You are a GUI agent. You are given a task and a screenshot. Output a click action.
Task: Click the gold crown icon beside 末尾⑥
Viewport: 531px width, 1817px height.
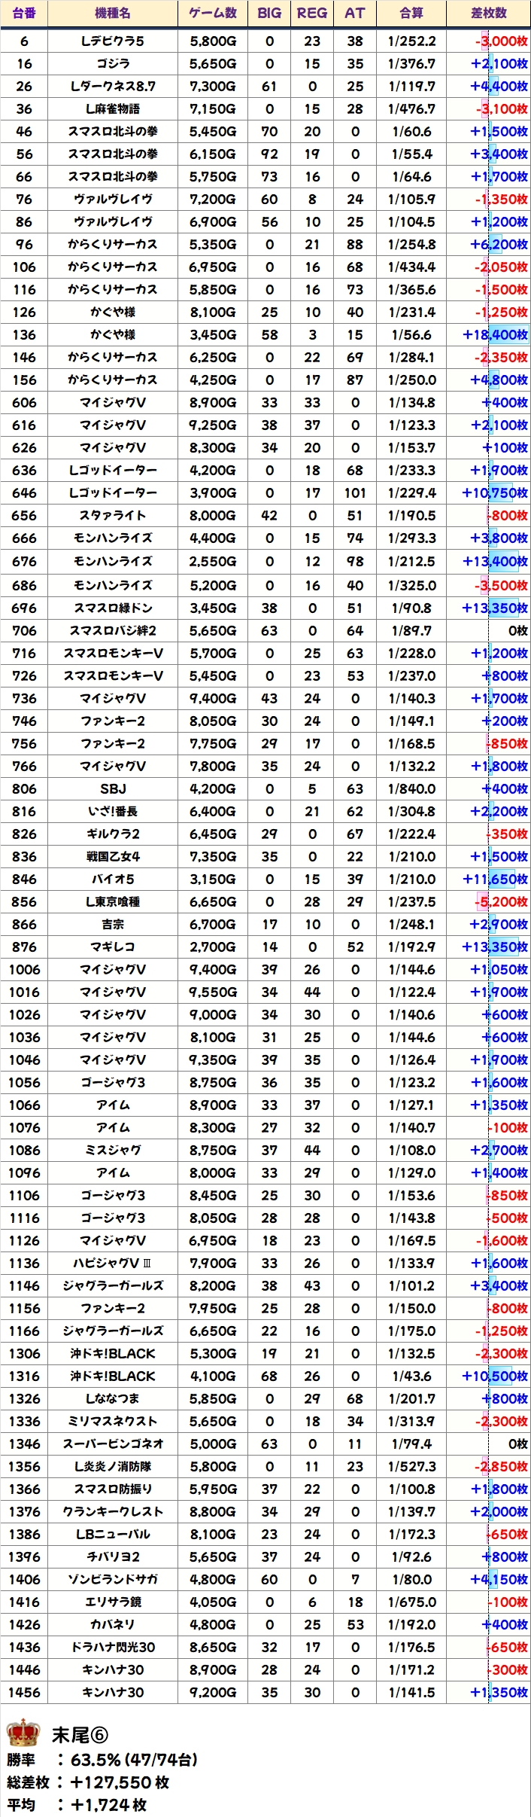point(23,1734)
